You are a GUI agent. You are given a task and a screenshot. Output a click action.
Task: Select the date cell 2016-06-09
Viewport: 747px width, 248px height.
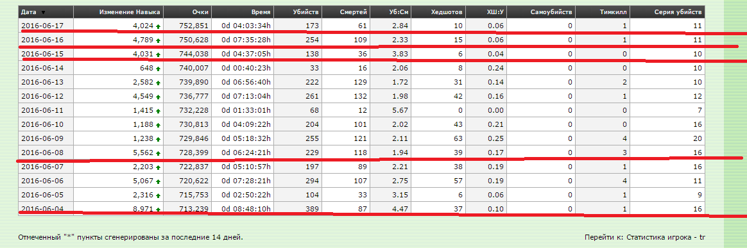(x=46, y=139)
